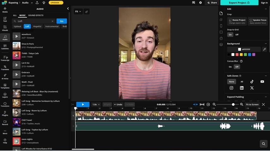Select the TikTok safe zone icon
Screen dimensions: 270x151
click(x=252, y=82)
